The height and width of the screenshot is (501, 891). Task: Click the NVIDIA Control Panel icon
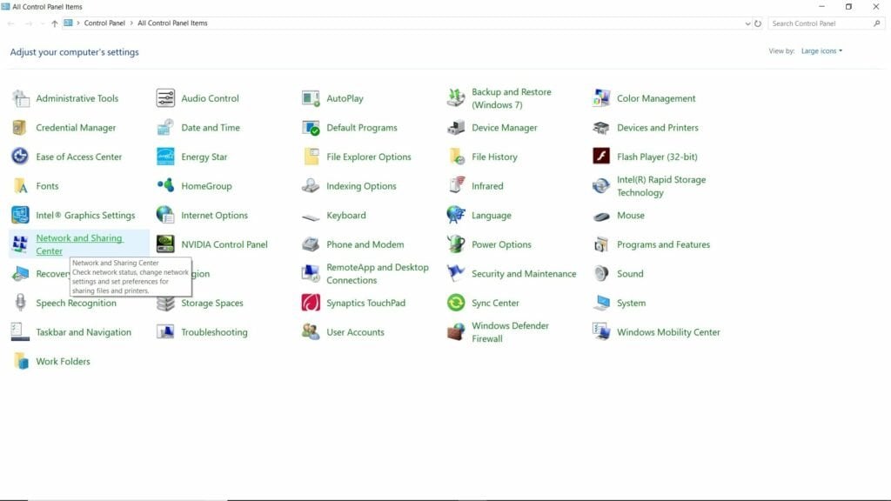click(x=165, y=244)
